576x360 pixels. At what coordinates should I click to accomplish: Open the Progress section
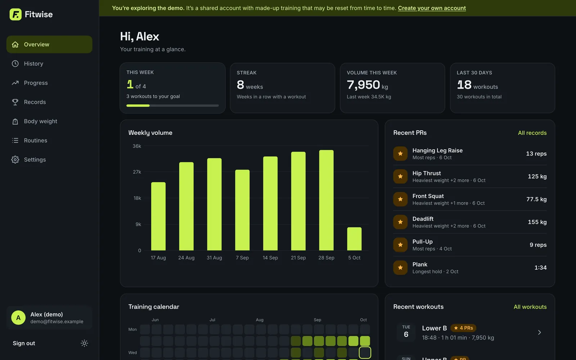(x=49, y=83)
